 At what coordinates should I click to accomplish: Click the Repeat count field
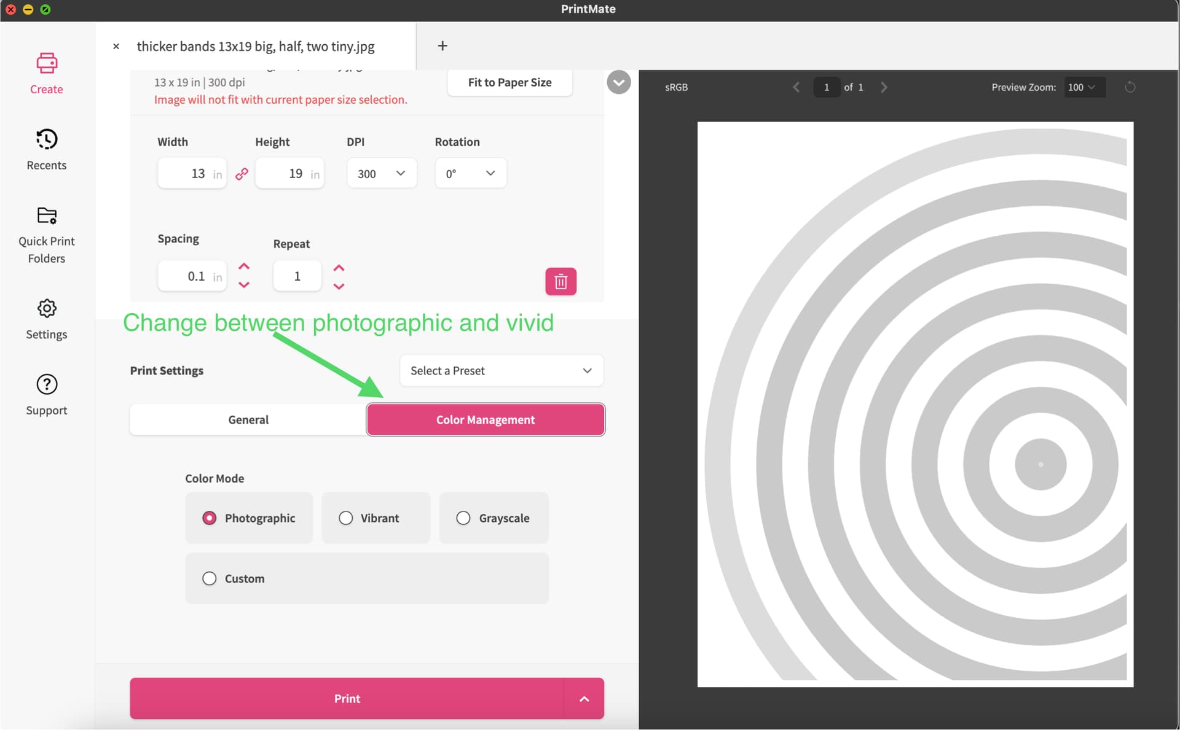tap(297, 276)
